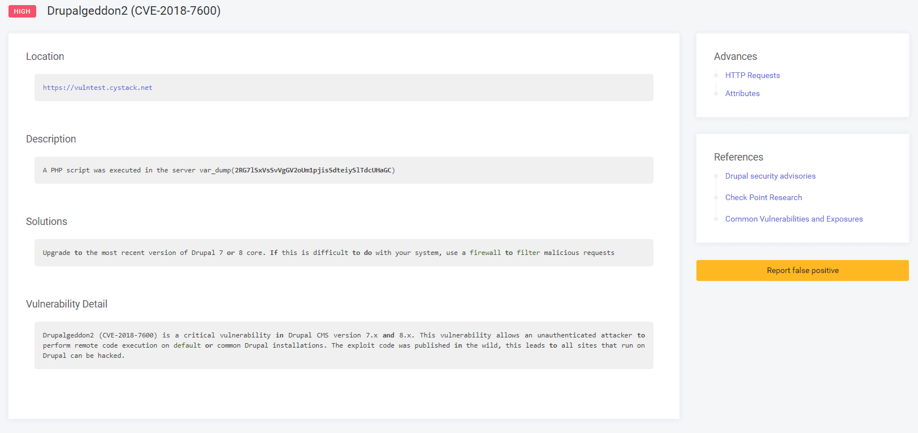Open the Attributes link

coord(742,93)
